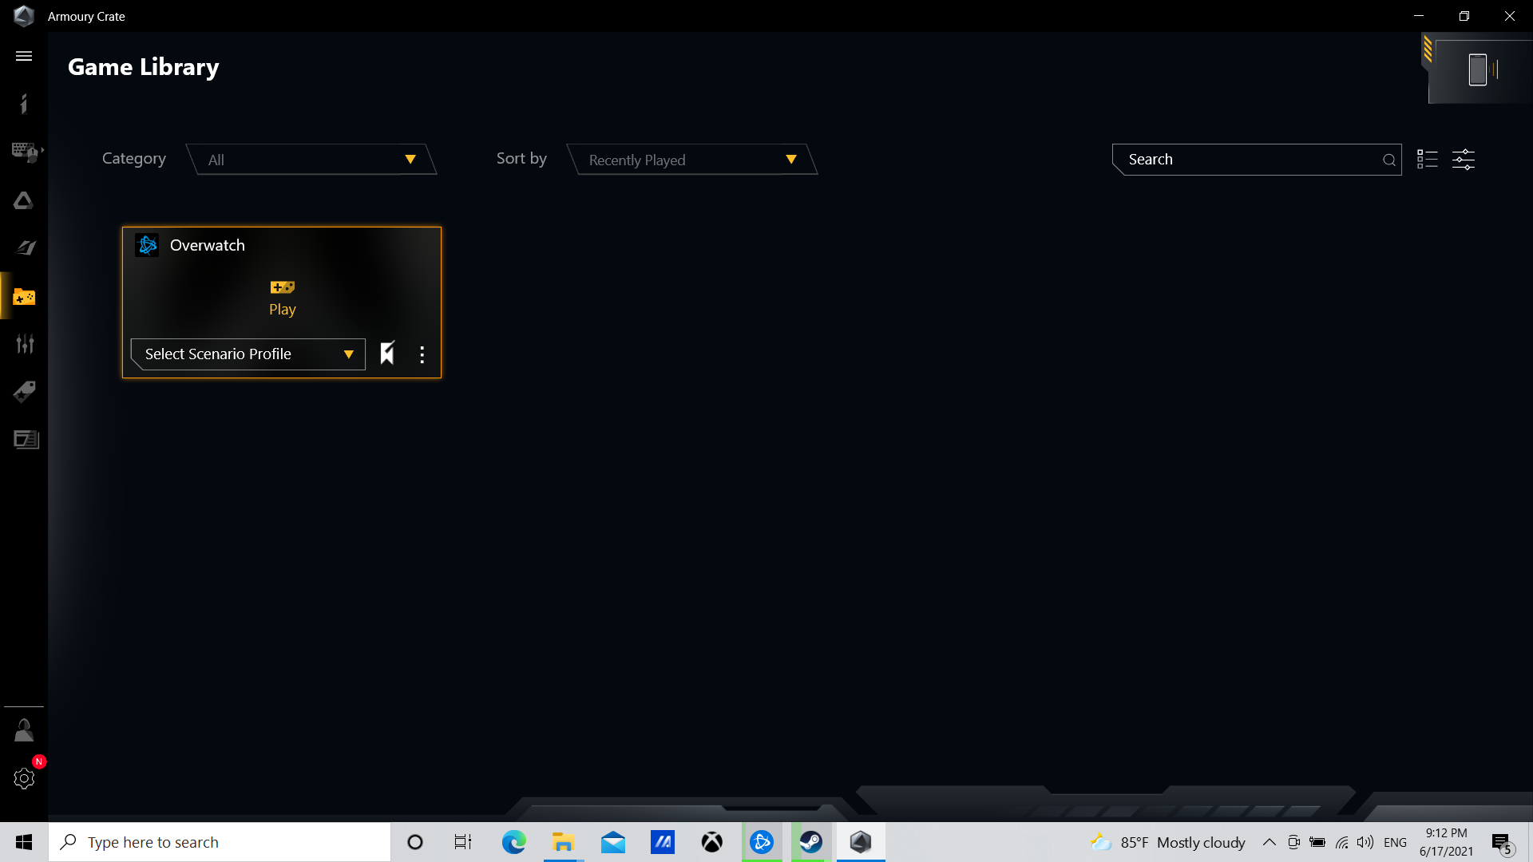Viewport: 1533px width, 862px height.
Task: Switch to list view layout
Action: point(1427,159)
